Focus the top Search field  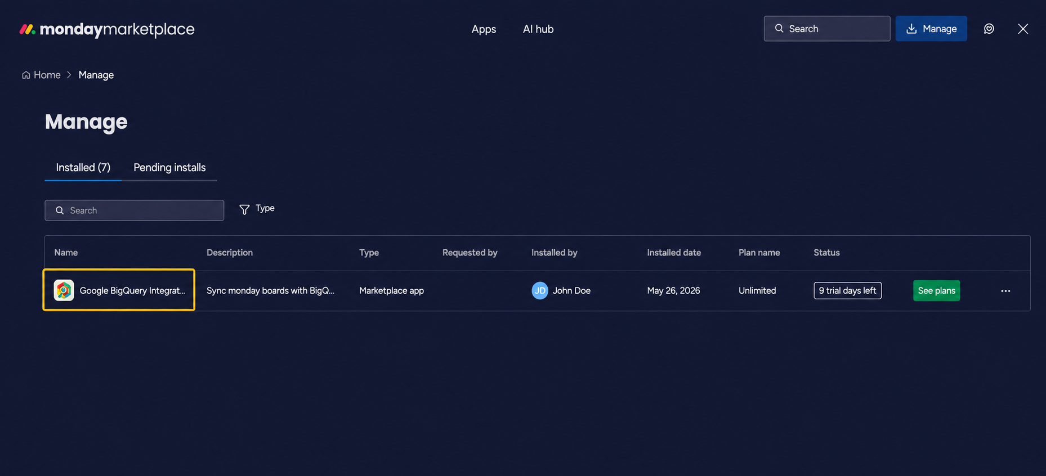[826, 29]
